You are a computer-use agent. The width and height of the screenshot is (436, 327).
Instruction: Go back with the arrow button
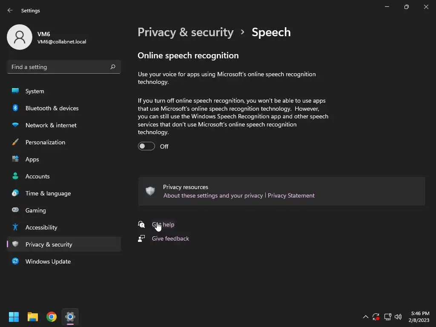pyautogui.click(x=10, y=10)
